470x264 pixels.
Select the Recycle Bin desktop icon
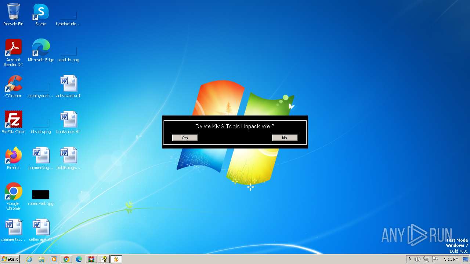point(13,15)
